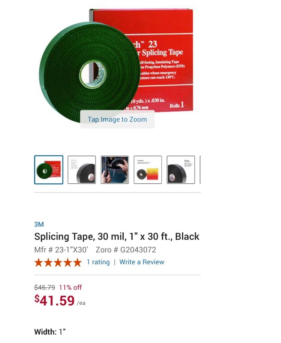The width and height of the screenshot is (281, 343).
Task: Click the first orange rating star
Action: coord(39,262)
